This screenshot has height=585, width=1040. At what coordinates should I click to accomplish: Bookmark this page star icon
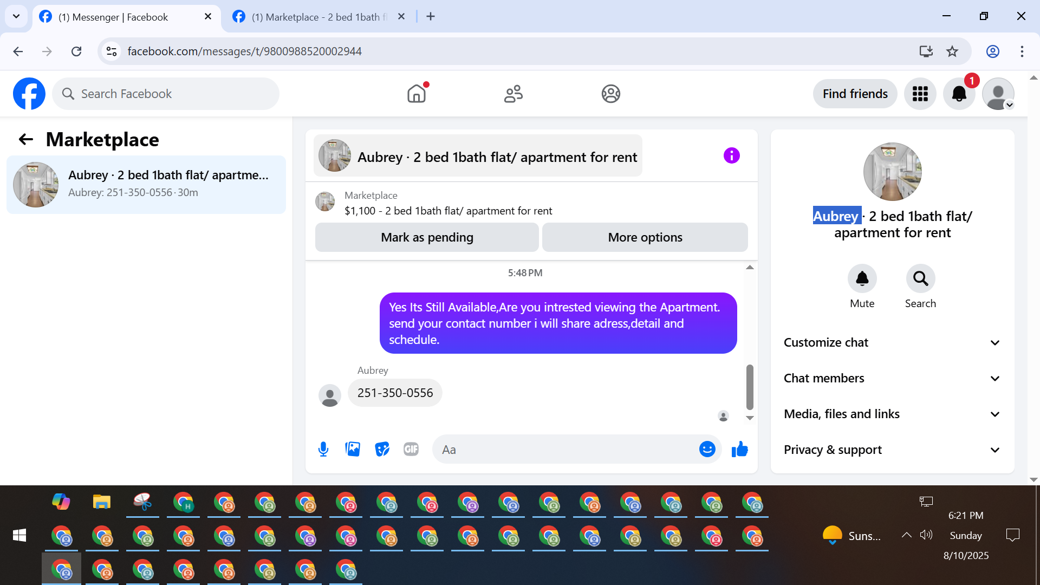coord(952,51)
